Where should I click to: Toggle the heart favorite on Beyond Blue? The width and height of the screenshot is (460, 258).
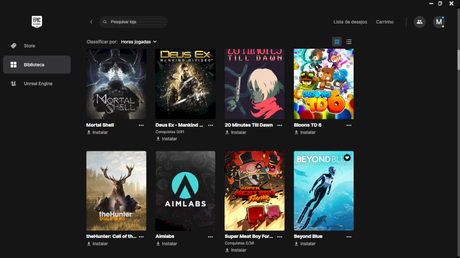tap(347, 158)
